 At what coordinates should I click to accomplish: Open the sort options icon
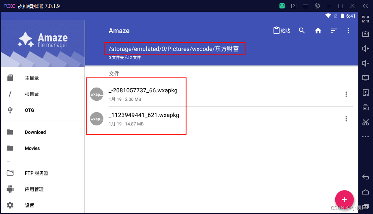(334, 31)
